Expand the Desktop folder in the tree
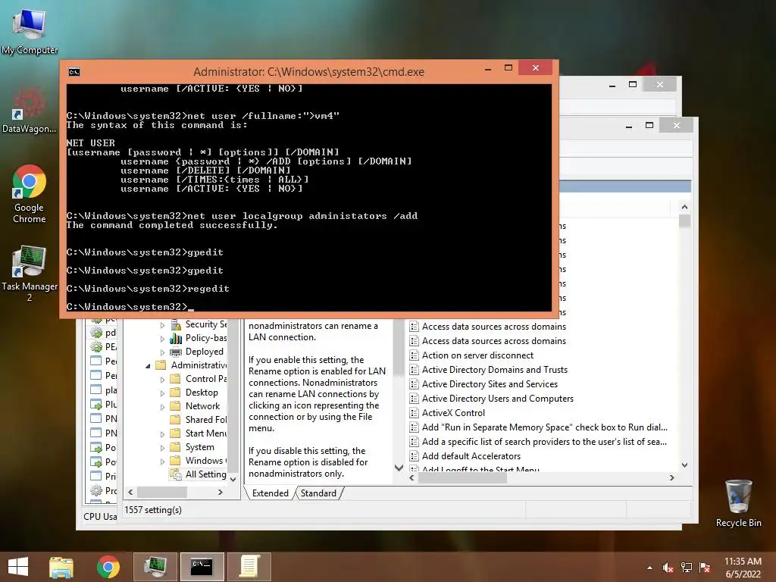The height and width of the screenshot is (582, 776). (x=162, y=393)
